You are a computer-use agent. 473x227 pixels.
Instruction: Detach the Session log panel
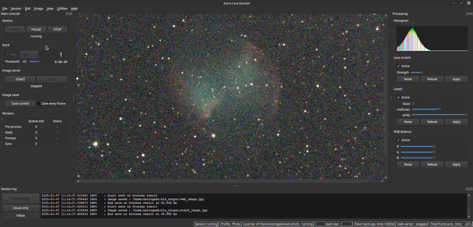pyautogui.click(x=467, y=189)
